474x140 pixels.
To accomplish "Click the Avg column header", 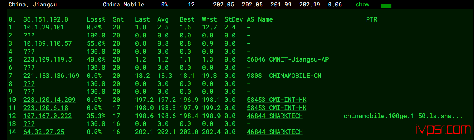I will 163,20.
